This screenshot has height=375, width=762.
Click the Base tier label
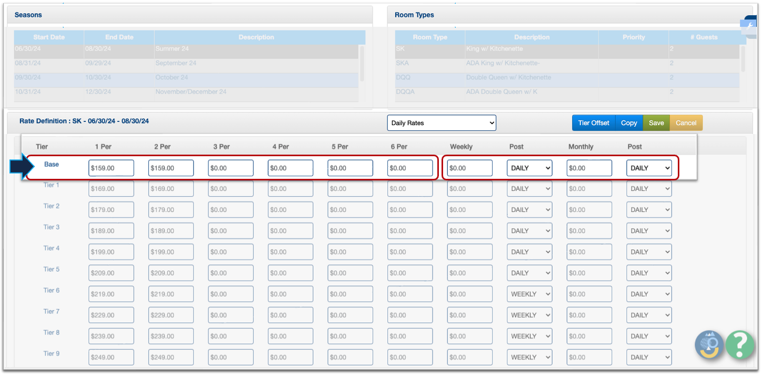click(x=52, y=165)
